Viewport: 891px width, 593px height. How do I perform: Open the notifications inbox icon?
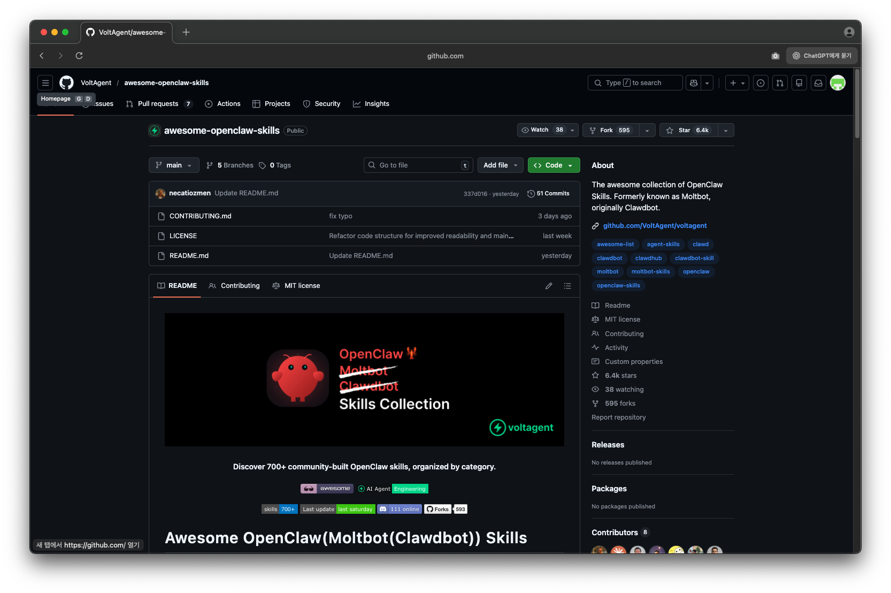(x=818, y=83)
